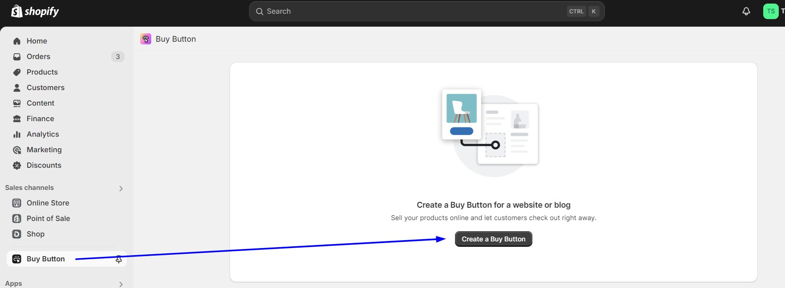Click the Orders count badge 3

coord(118,56)
